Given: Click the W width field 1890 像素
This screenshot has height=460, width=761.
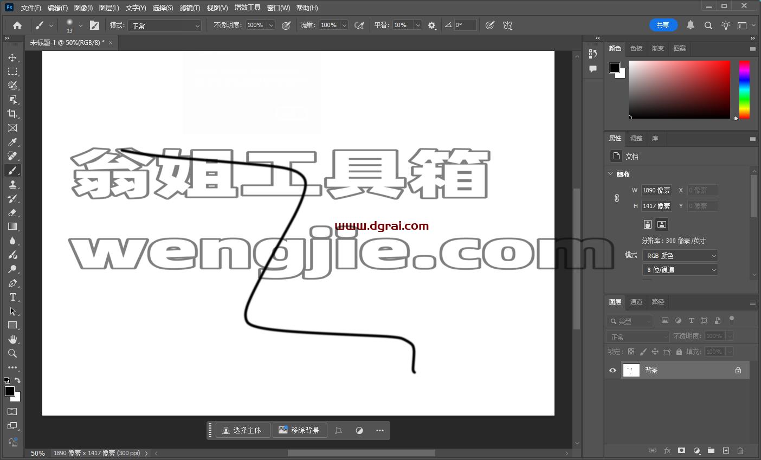Looking at the screenshot, I should [x=657, y=190].
